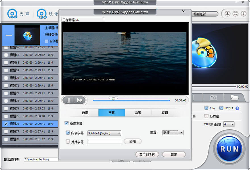Click the 套用到所有 button
The height and width of the screenshot is (170, 250).
(x=147, y=154)
